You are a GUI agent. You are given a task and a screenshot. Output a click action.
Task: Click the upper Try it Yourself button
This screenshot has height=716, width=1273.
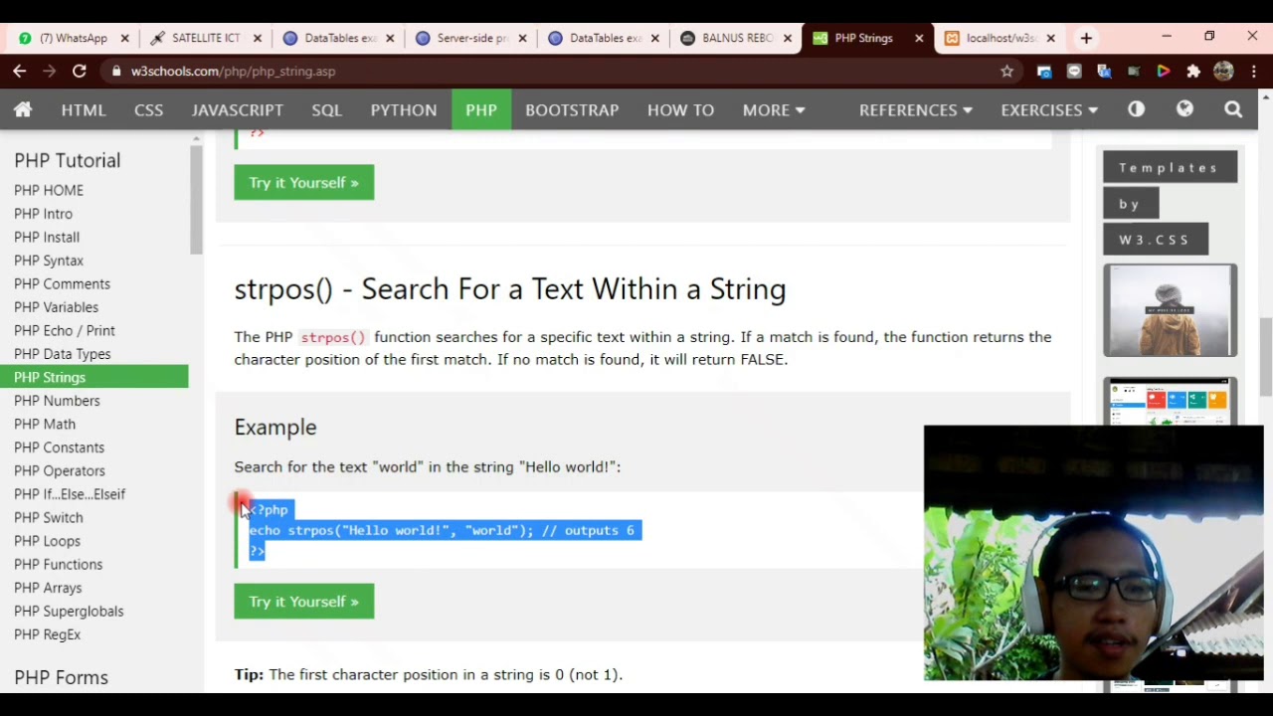click(304, 182)
